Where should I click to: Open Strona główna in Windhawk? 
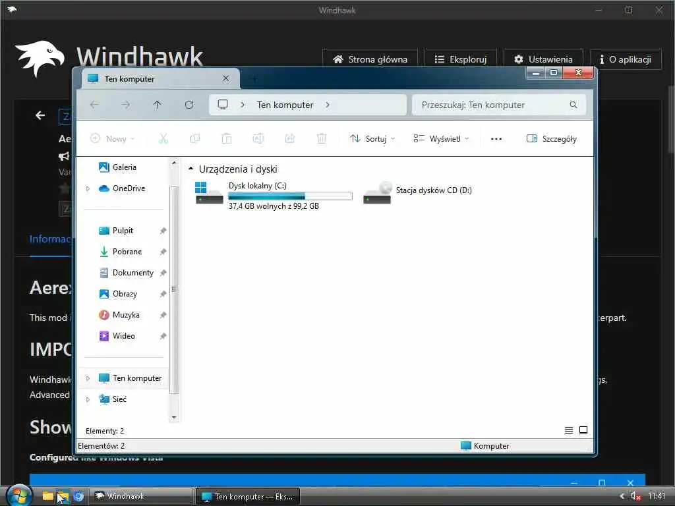point(370,59)
